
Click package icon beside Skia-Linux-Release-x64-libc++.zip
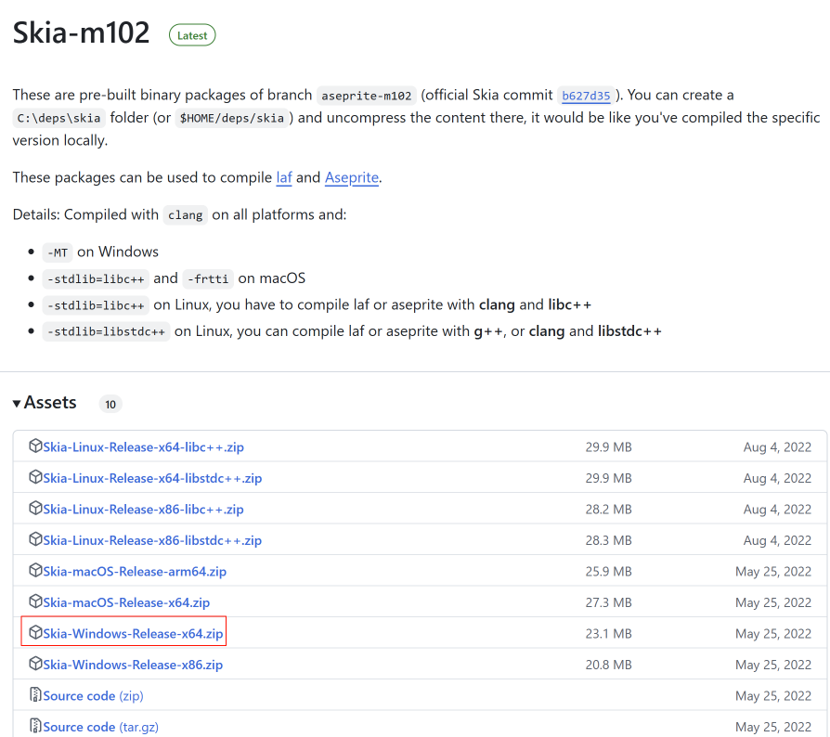click(35, 446)
